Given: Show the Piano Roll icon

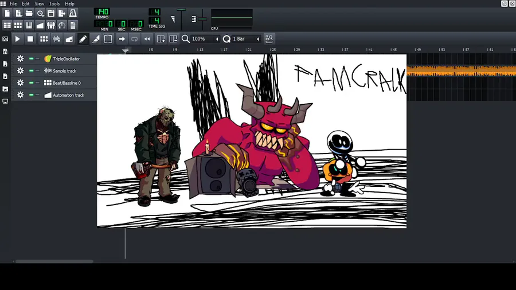Looking at the screenshot, I should (x=29, y=25).
